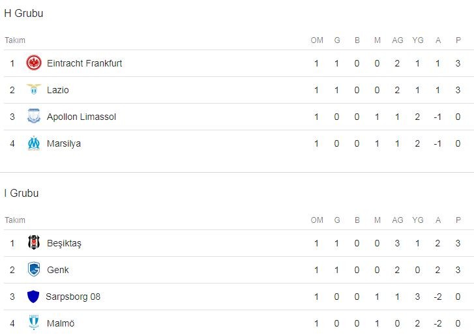Screen dimensions: 474x335
Task: Click the Beşiktaş club crest
Action: click(34, 243)
